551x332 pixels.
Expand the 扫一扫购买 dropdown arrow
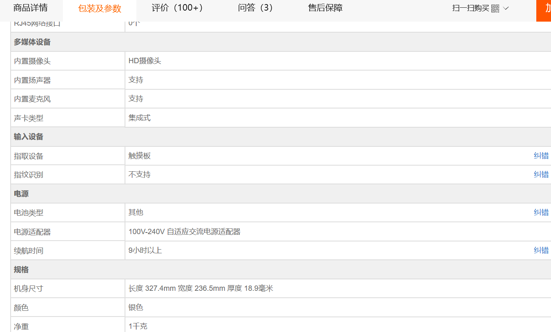click(506, 8)
